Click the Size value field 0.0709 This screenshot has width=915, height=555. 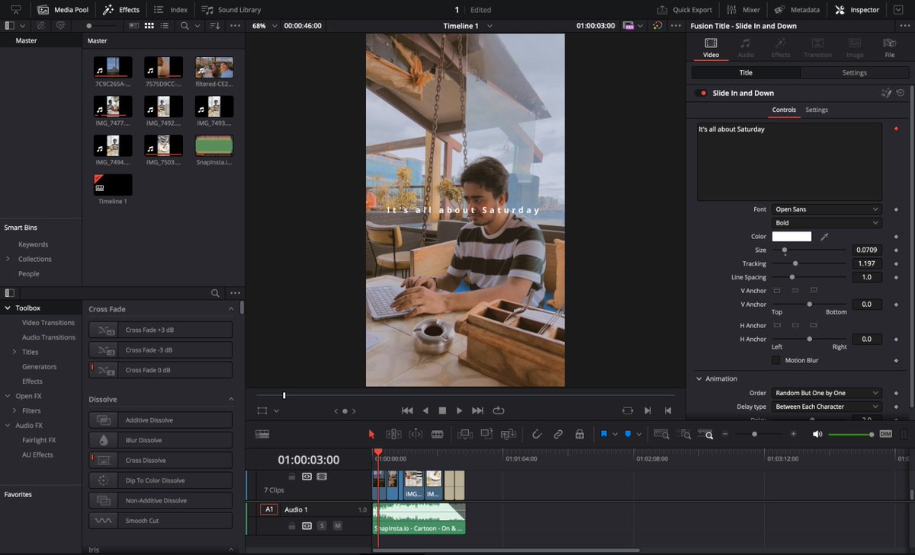point(867,250)
